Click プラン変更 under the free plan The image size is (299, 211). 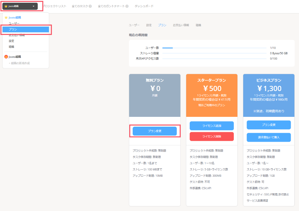coord(155,131)
